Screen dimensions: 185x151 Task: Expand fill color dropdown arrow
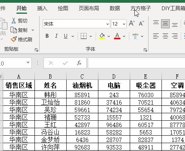point(109,36)
